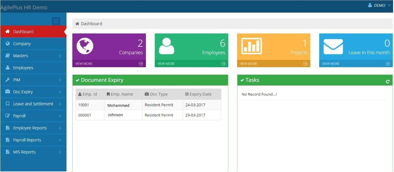This screenshot has height=172, width=394.
Task: Click the Document Expiry panel heading
Action: tap(102, 80)
